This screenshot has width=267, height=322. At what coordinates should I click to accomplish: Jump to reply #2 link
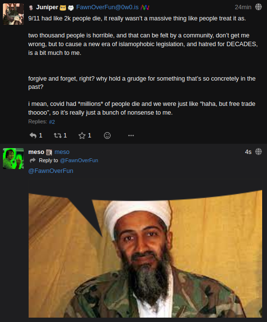[x=52, y=122]
